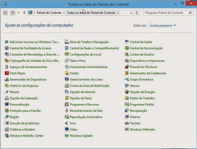Open Idioma settings
197x149 pixels.
pyautogui.click(x=134, y=86)
